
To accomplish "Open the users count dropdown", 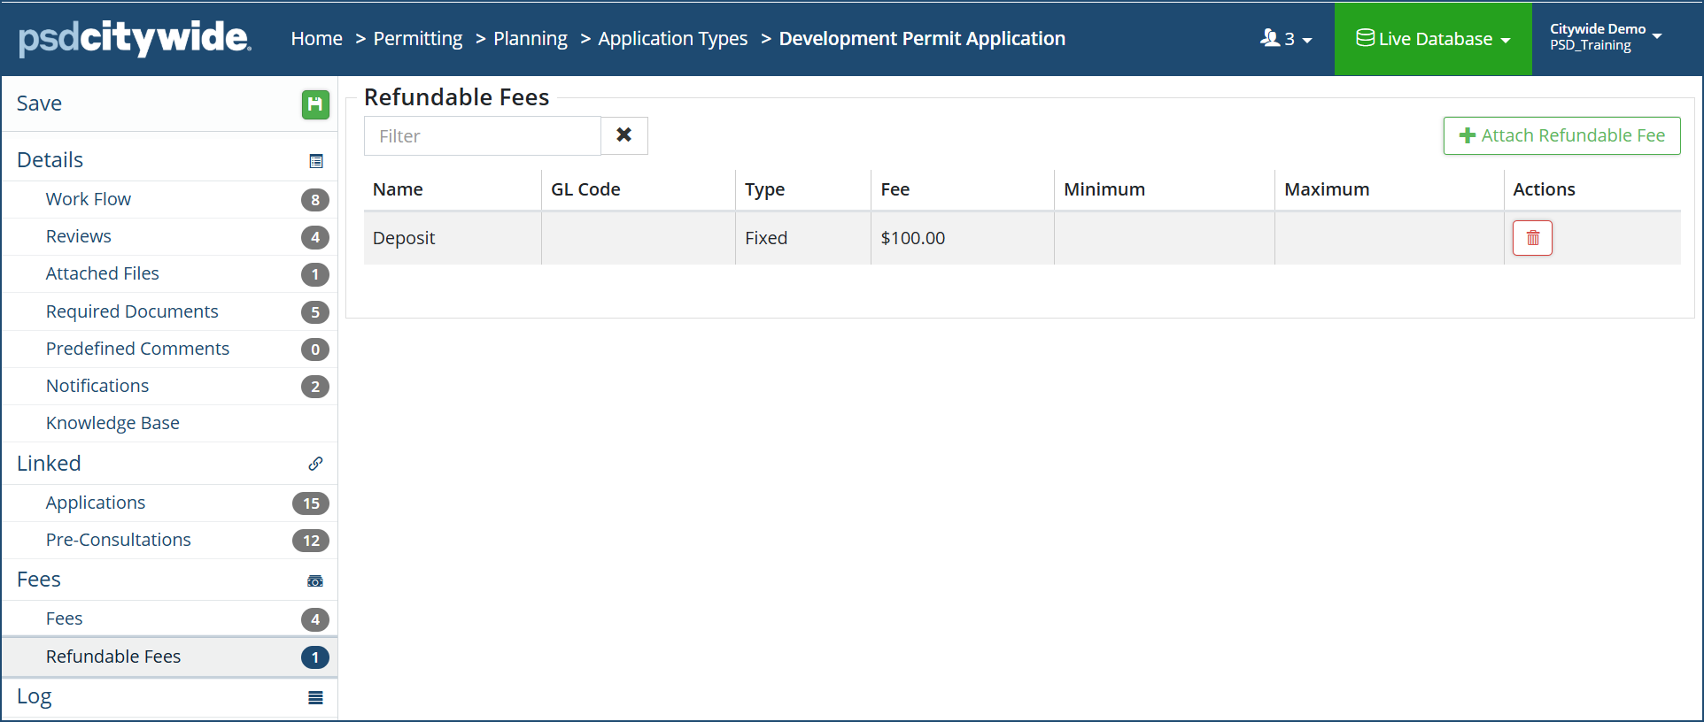I will point(1286,39).
